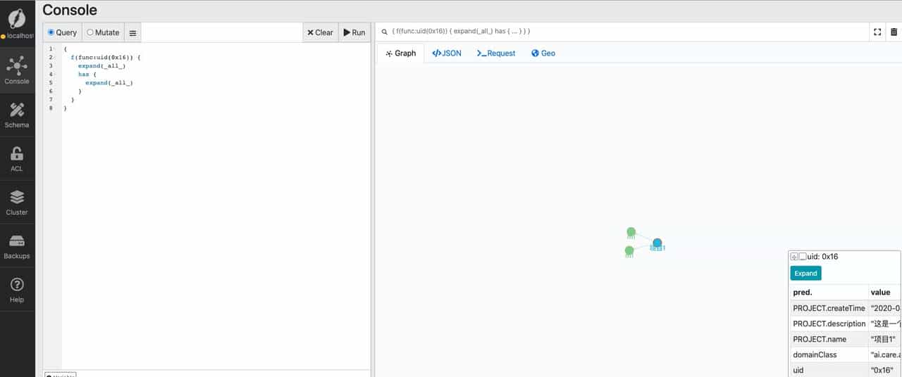Run the current query

click(x=354, y=32)
